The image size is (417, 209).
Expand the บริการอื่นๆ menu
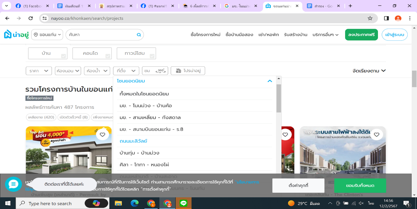coord(325,35)
